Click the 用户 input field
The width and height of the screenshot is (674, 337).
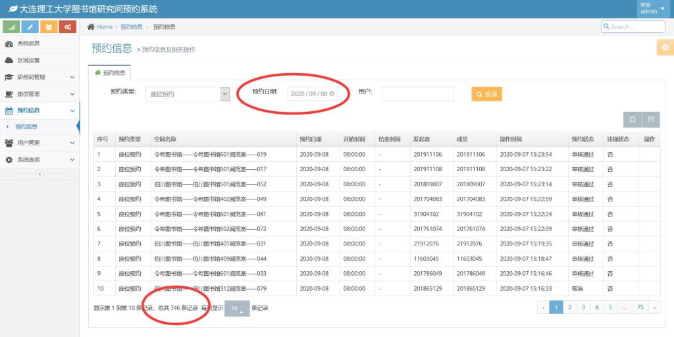tap(417, 94)
